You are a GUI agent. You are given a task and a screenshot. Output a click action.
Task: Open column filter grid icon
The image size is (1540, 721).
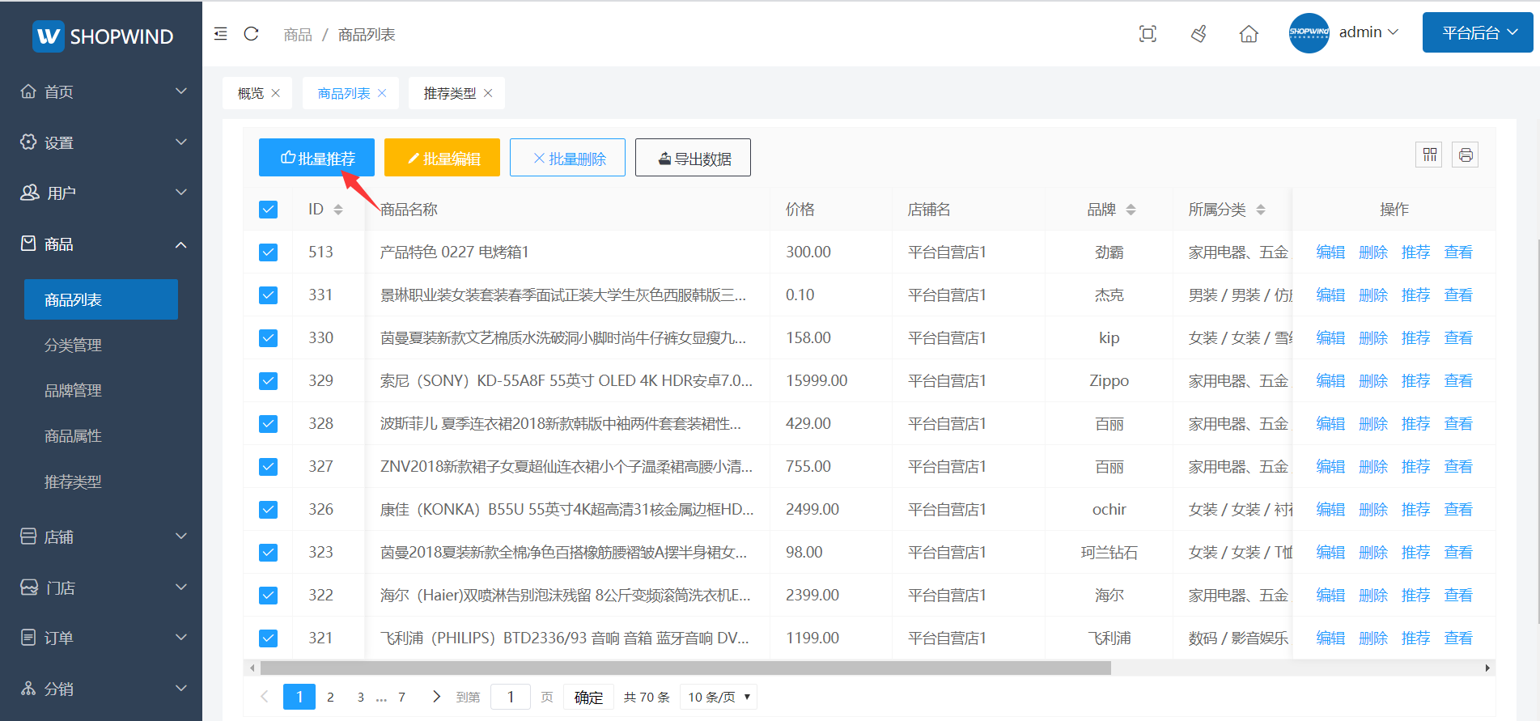coord(1429,155)
